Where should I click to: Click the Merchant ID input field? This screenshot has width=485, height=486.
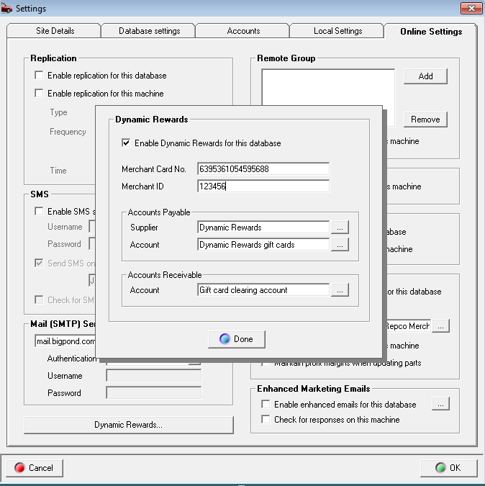tap(263, 186)
